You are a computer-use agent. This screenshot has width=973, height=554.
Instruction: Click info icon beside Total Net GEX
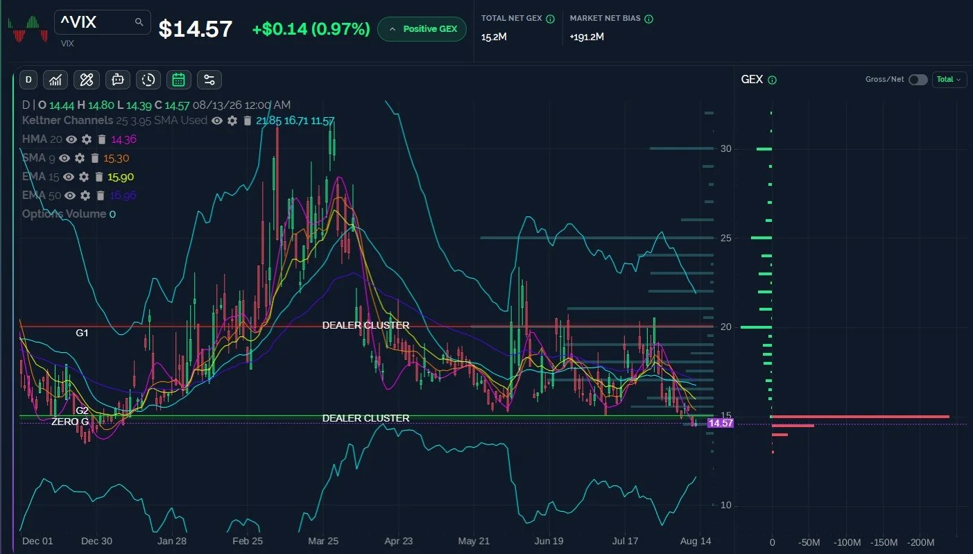click(x=550, y=19)
